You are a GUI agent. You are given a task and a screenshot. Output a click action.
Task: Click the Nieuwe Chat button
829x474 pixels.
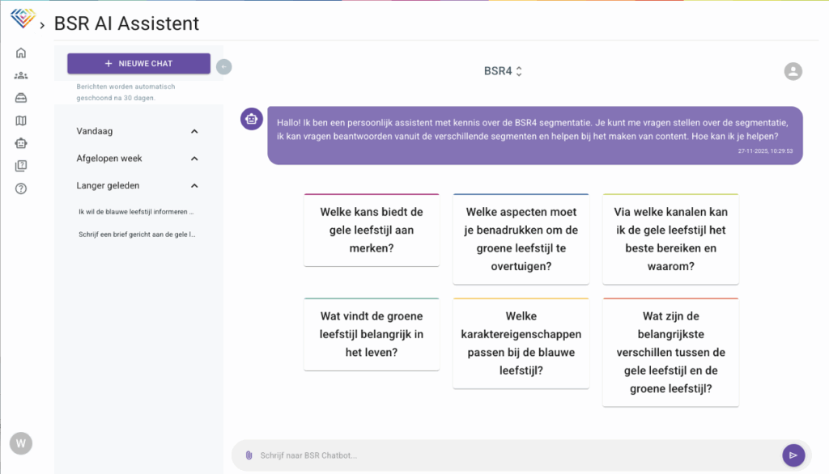[x=138, y=64]
